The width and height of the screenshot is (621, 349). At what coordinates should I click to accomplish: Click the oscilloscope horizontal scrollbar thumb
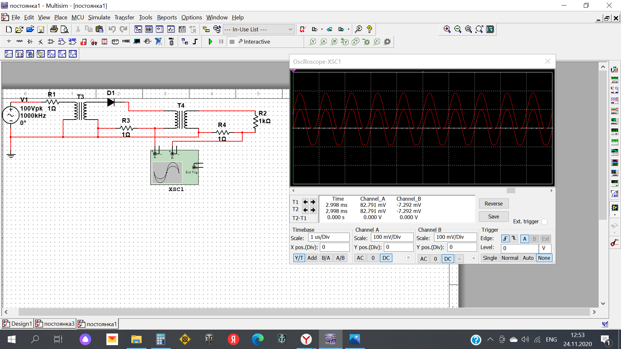511,191
